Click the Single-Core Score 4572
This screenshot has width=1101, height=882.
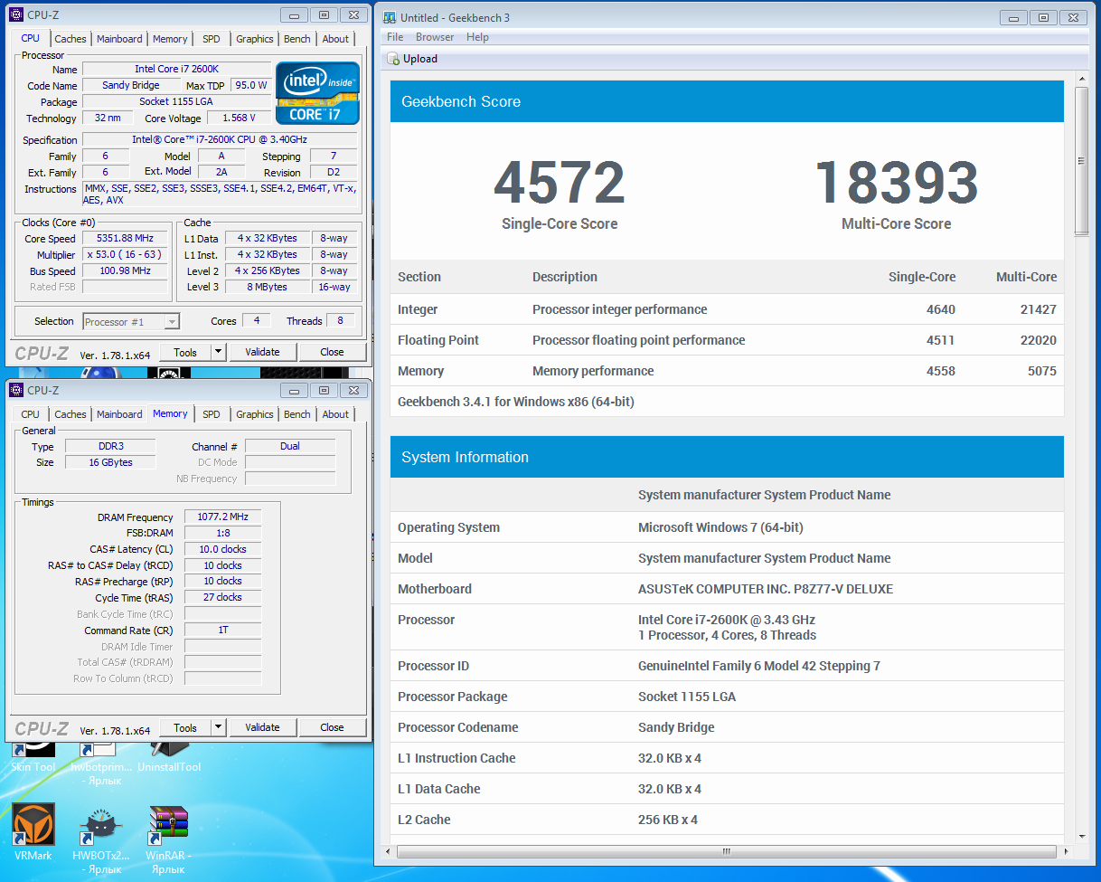click(560, 183)
